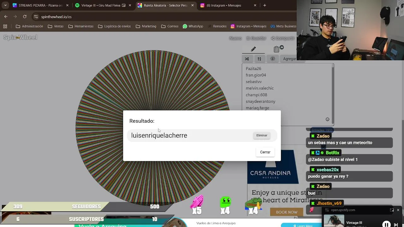This screenshot has height=227, width=404.
Task: Open Instagram Mensajes bookmark
Action: [248, 26]
